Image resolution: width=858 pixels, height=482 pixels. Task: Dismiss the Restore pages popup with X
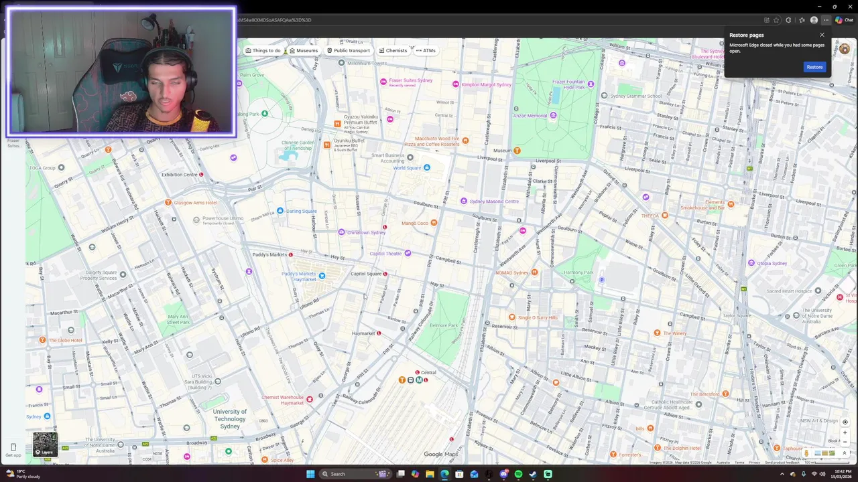click(822, 35)
